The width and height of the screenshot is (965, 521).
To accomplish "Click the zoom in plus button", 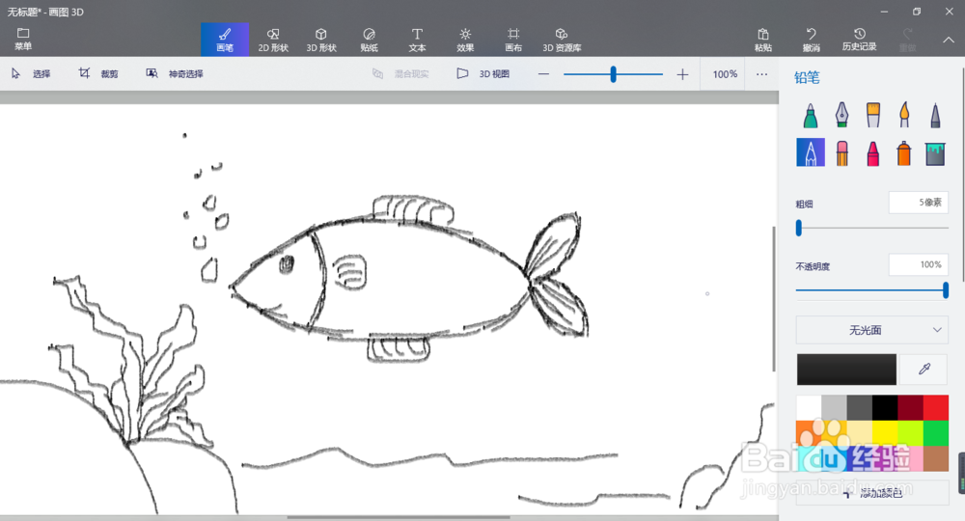I will tap(682, 74).
